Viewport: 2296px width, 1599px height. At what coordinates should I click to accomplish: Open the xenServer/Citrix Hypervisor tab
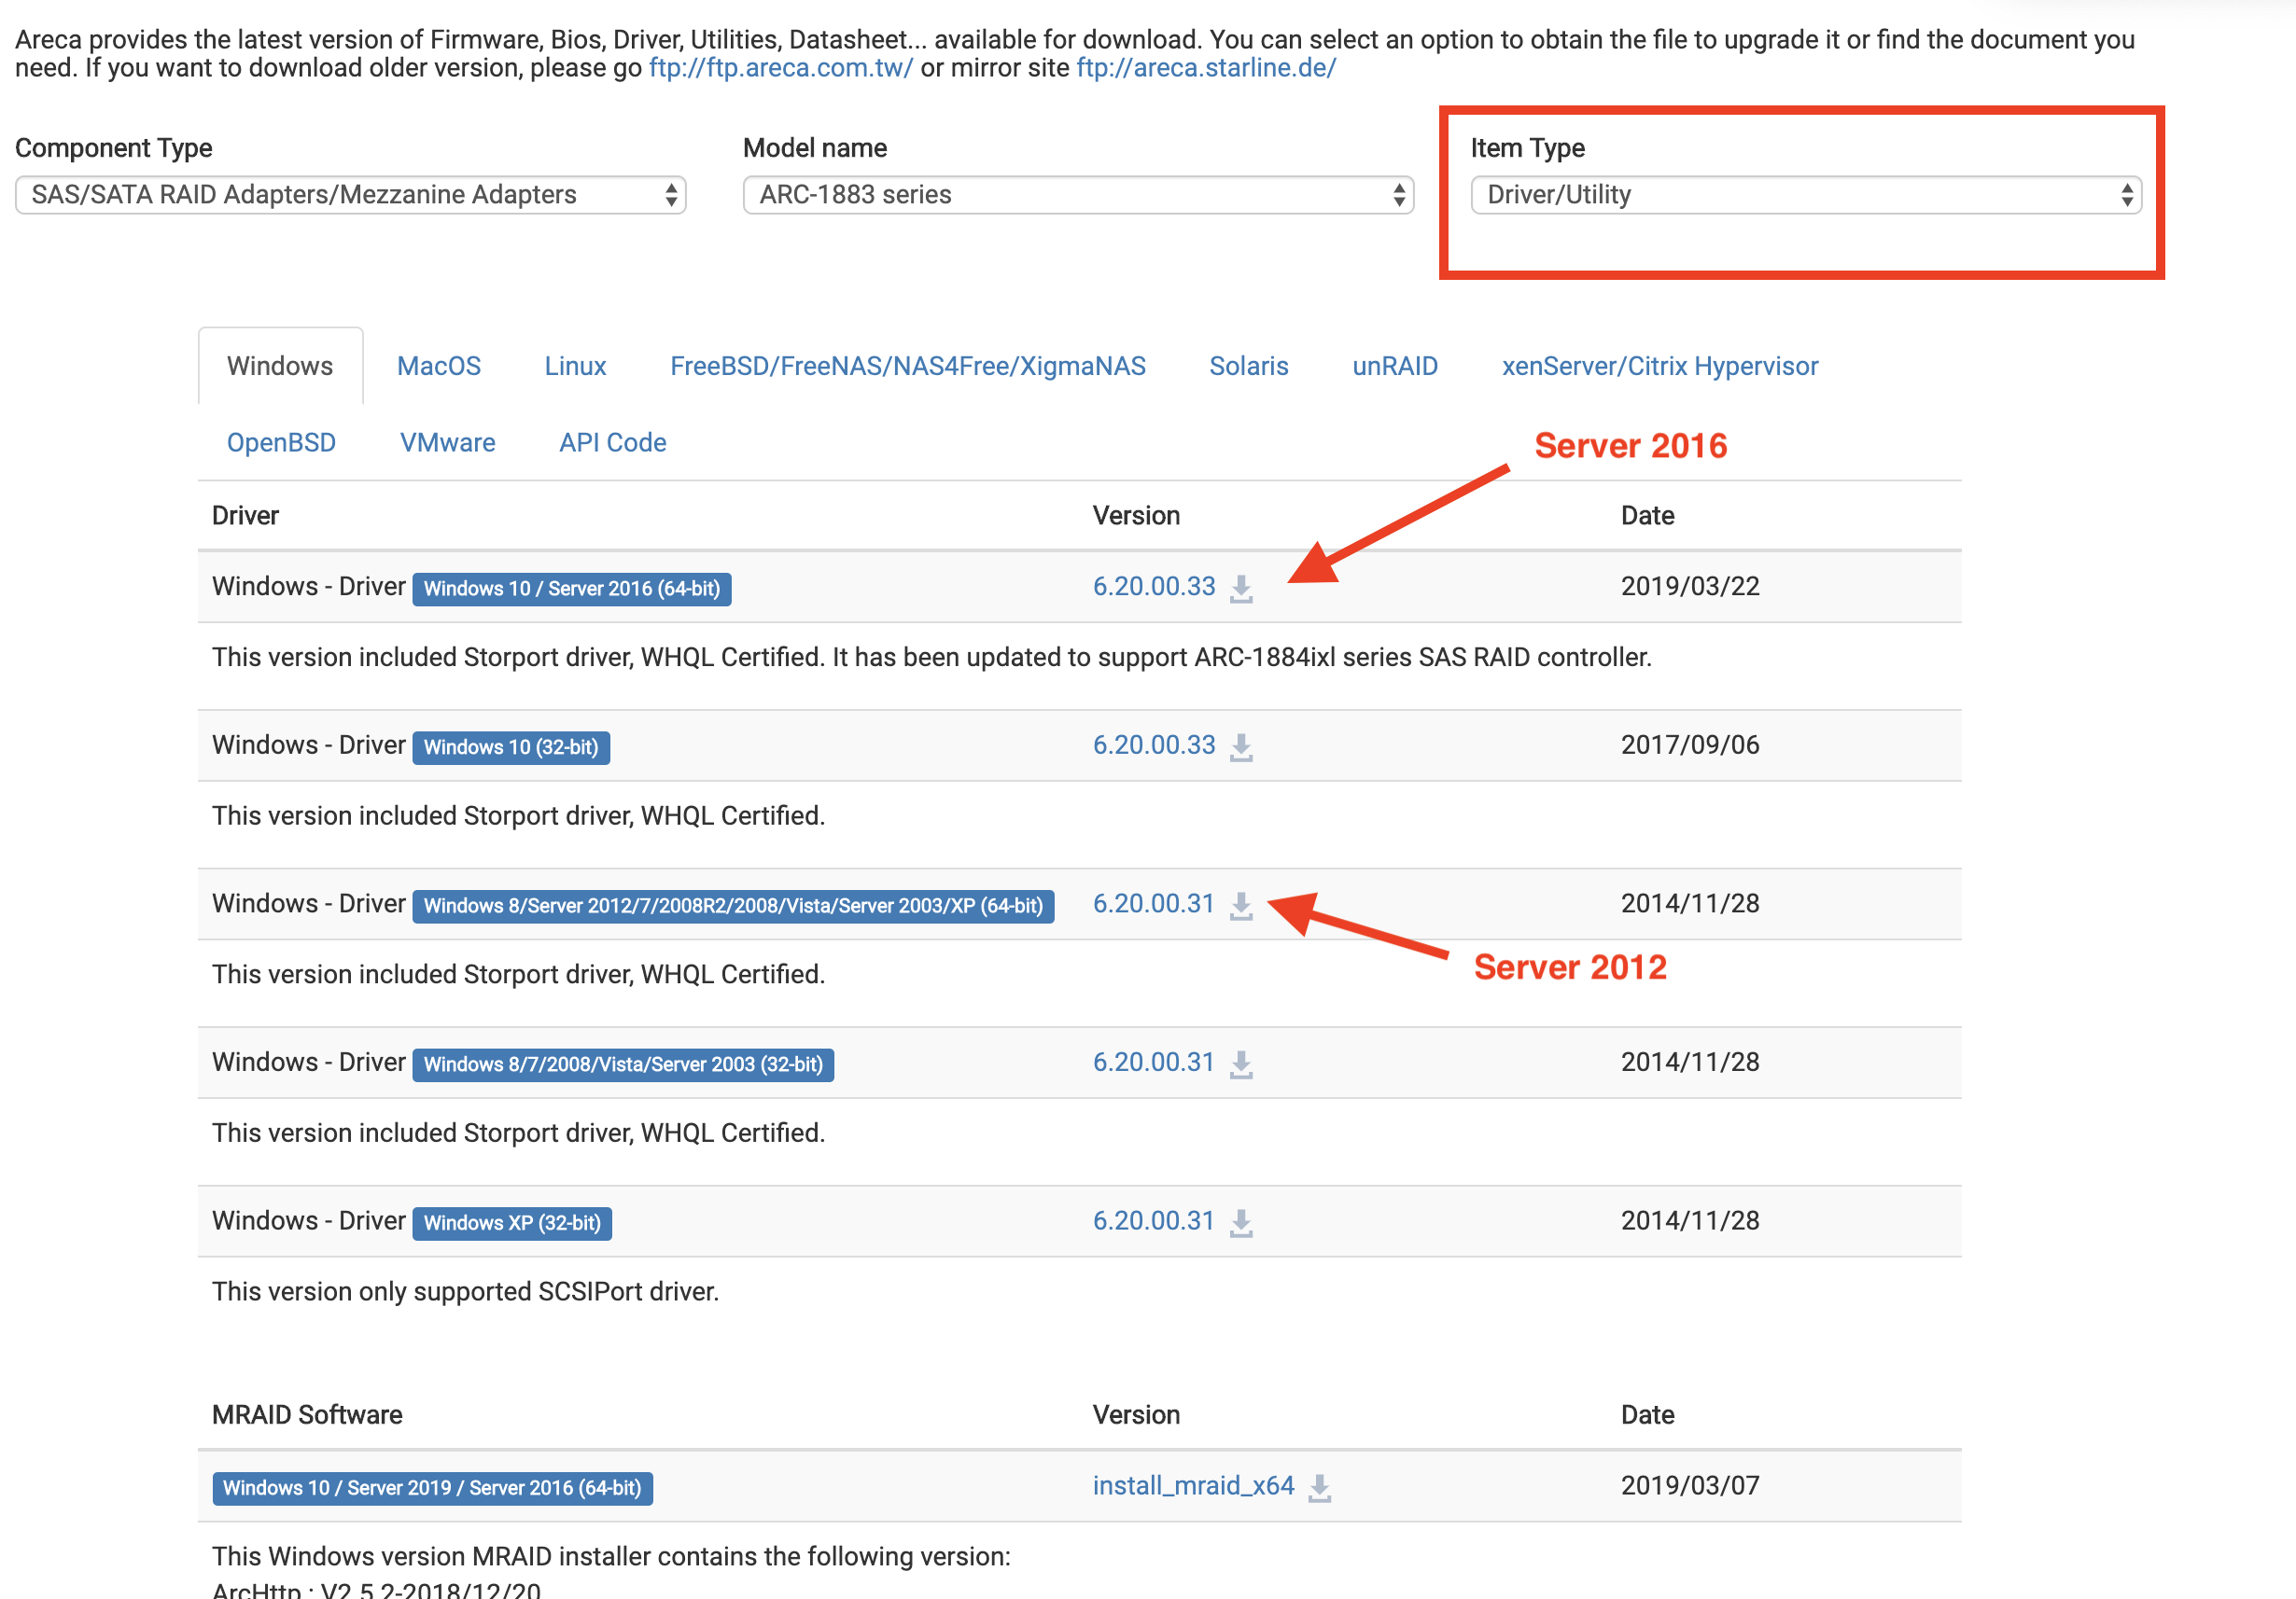(1660, 366)
